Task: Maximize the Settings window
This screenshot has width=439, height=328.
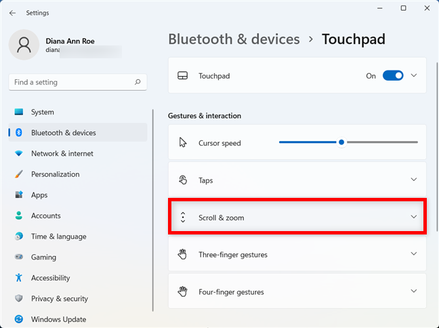Action: 403,8
